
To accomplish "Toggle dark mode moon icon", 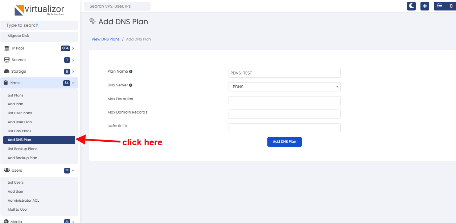I will [x=411, y=6].
